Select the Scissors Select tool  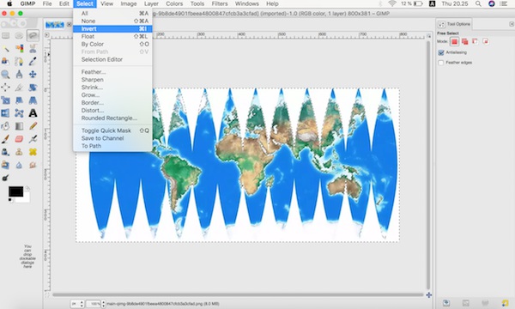pyautogui.click(x=33, y=49)
